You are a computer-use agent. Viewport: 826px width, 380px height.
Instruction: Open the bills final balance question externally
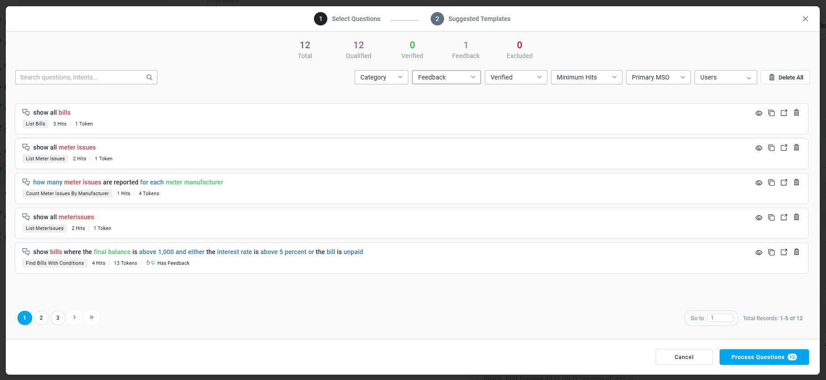point(784,252)
